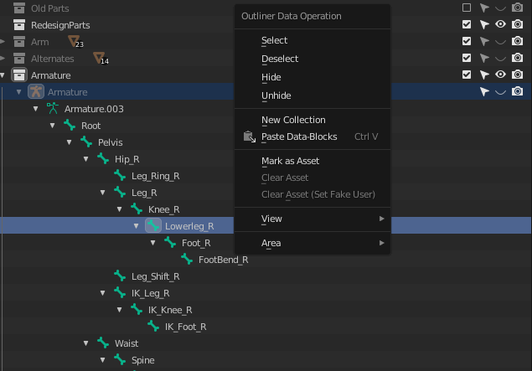
Task: Click the Leg_Shift_R bone icon
Action: click(x=120, y=276)
